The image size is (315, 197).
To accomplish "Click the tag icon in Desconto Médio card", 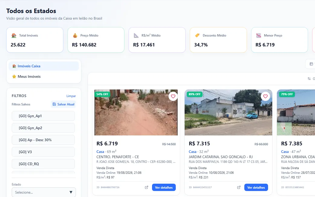I will [197, 35].
